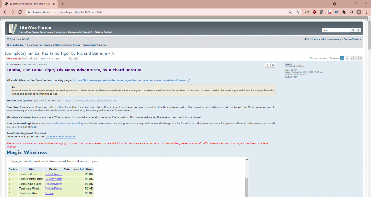This screenshot has height=197, width=371.
Task: Open Chrome profile D avatar
Action: pos(359,12)
